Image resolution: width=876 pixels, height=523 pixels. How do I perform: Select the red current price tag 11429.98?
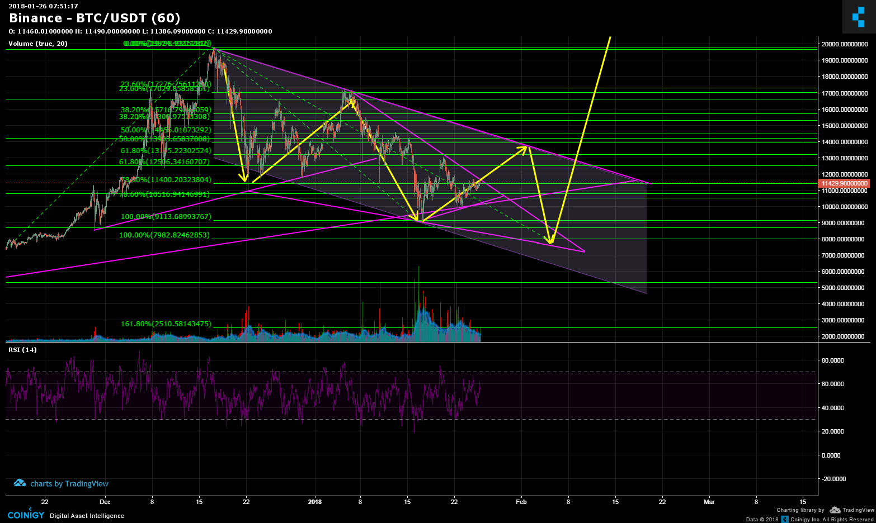click(845, 183)
